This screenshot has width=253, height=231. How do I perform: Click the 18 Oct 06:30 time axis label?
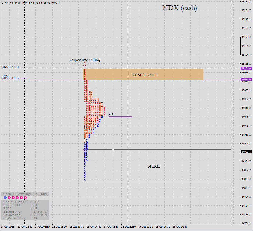pos(59,227)
